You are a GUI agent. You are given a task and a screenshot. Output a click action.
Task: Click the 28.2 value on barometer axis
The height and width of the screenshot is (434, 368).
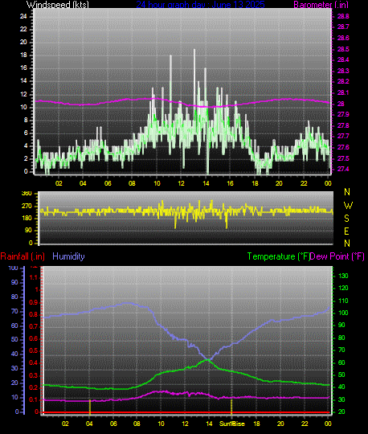click(343, 82)
